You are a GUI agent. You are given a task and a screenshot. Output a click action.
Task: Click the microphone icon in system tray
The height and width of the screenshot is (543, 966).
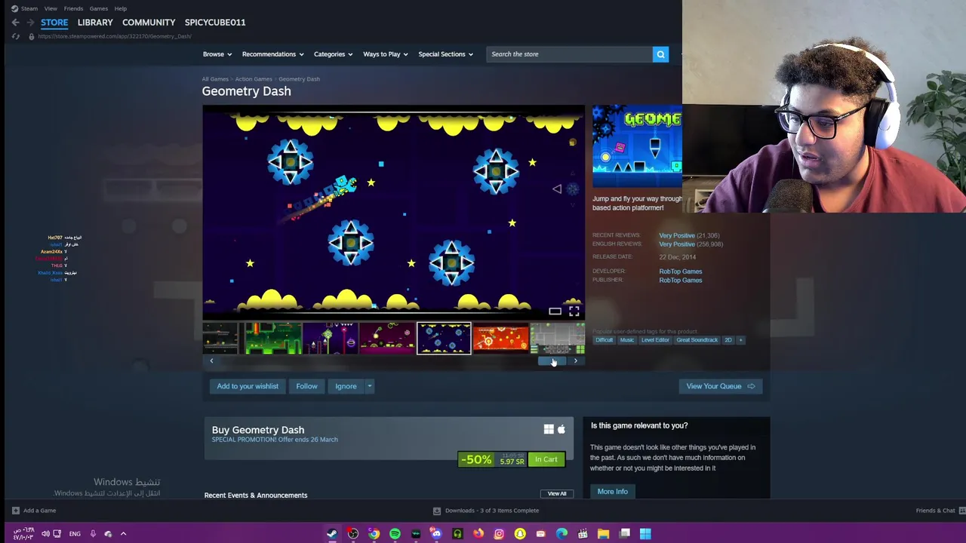93,534
